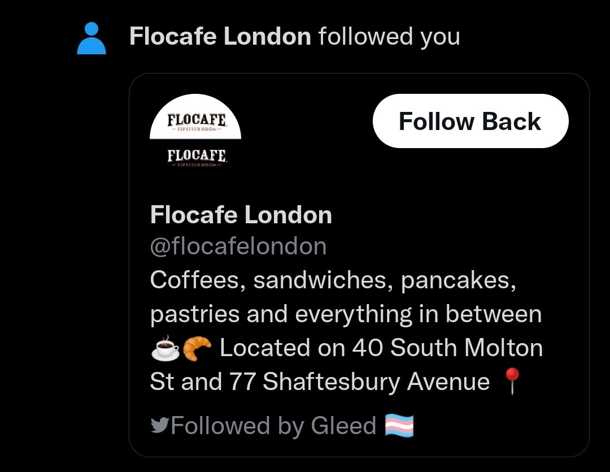Screen dimensions: 610x472
Task: Click the lower Flocafe Espresso Room logo
Action: [197, 156]
